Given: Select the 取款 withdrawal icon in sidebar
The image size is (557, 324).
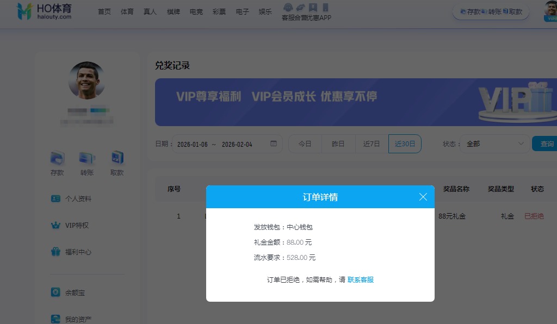Looking at the screenshot, I should pyautogui.click(x=116, y=159).
